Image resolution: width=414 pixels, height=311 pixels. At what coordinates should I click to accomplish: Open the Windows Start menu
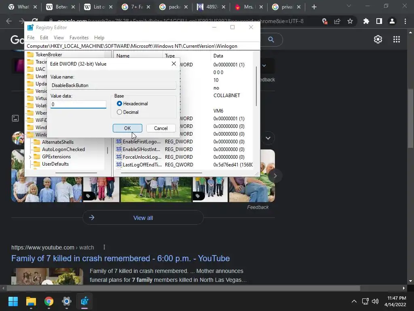click(13, 301)
